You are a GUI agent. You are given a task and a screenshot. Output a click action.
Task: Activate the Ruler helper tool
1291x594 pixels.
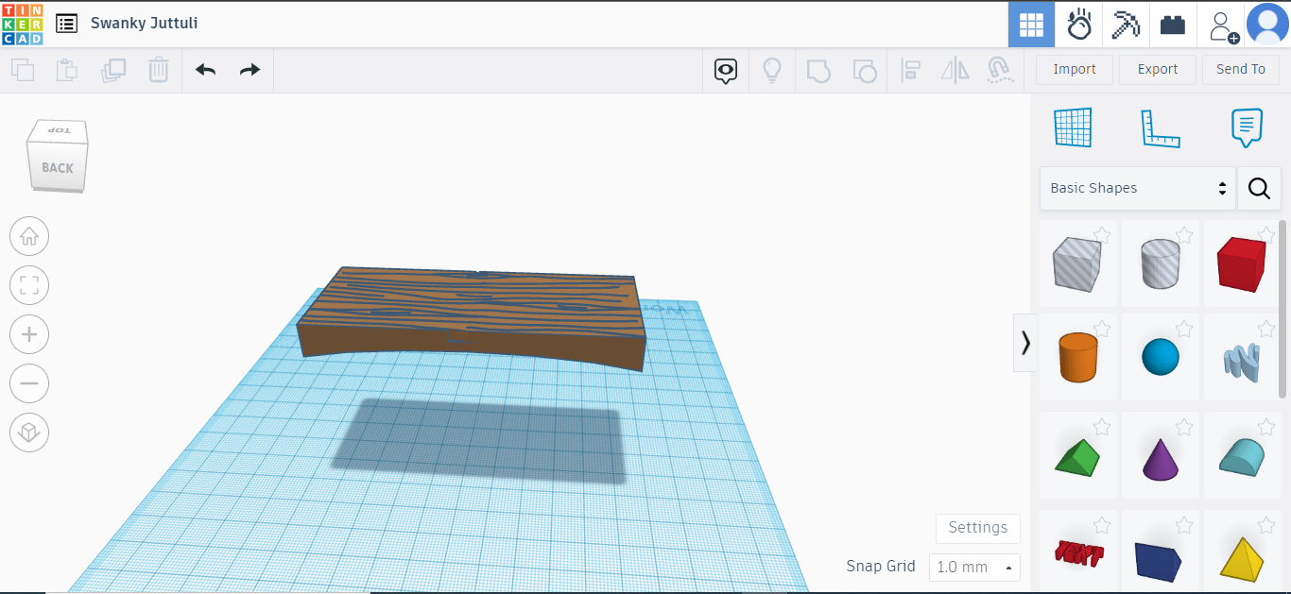tap(1161, 127)
